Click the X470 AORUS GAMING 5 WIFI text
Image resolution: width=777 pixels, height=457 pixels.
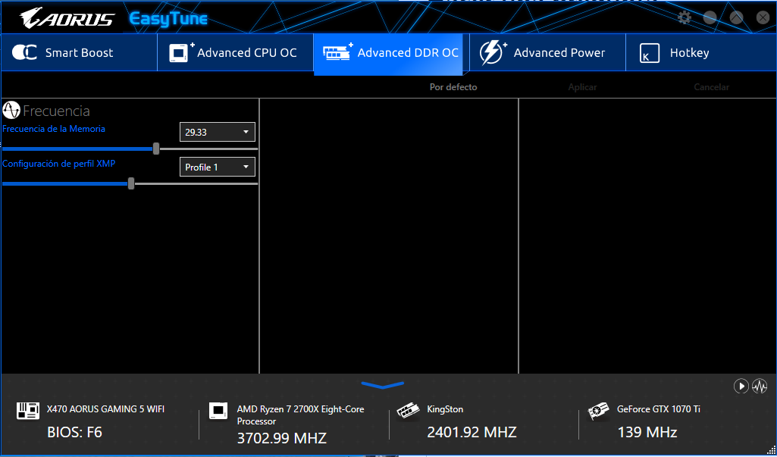(x=105, y=409)
